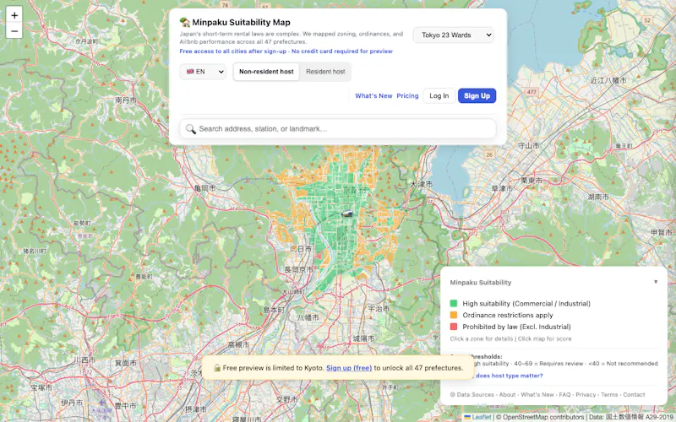Open the Pricing page
Image resolution: width=676 pixels, height=422 pixels.
[407, 95]
